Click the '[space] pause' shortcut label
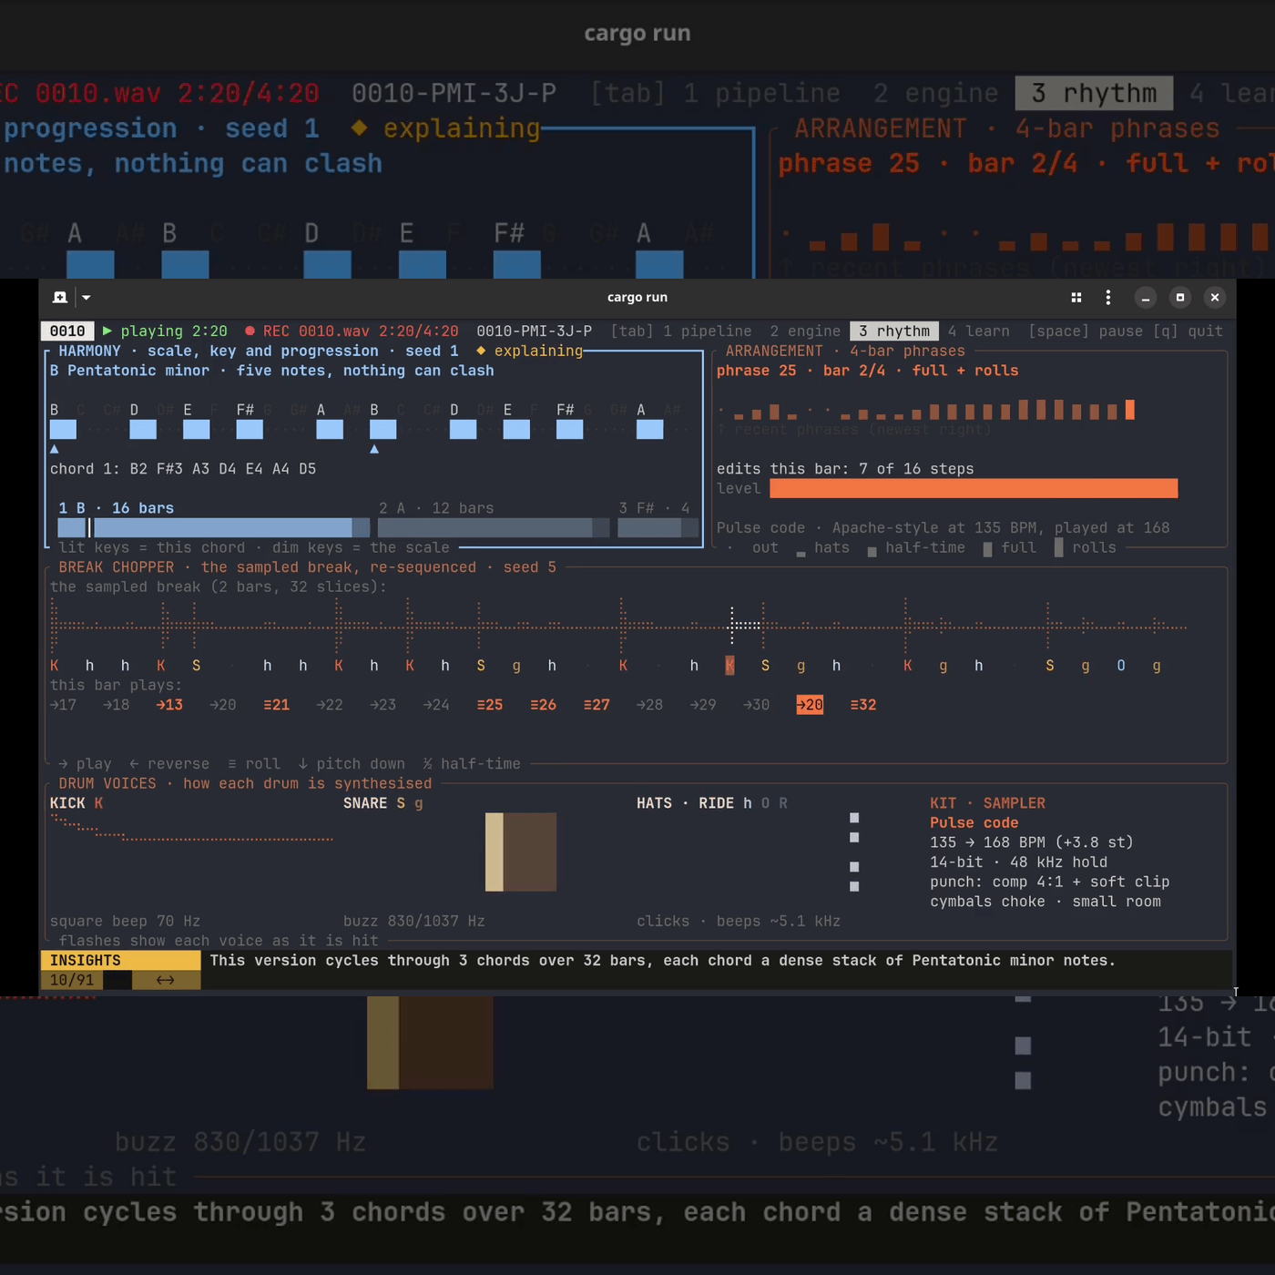This screenshot has width=1275, height=1275. [1086, 331]
